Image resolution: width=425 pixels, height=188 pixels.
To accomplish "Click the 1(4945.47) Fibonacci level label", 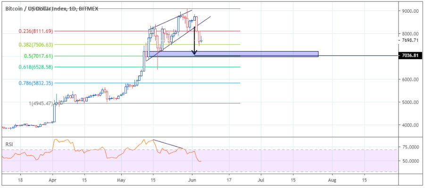I will coord(41,103).
